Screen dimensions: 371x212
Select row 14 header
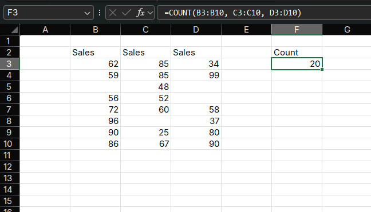point(10,190)
